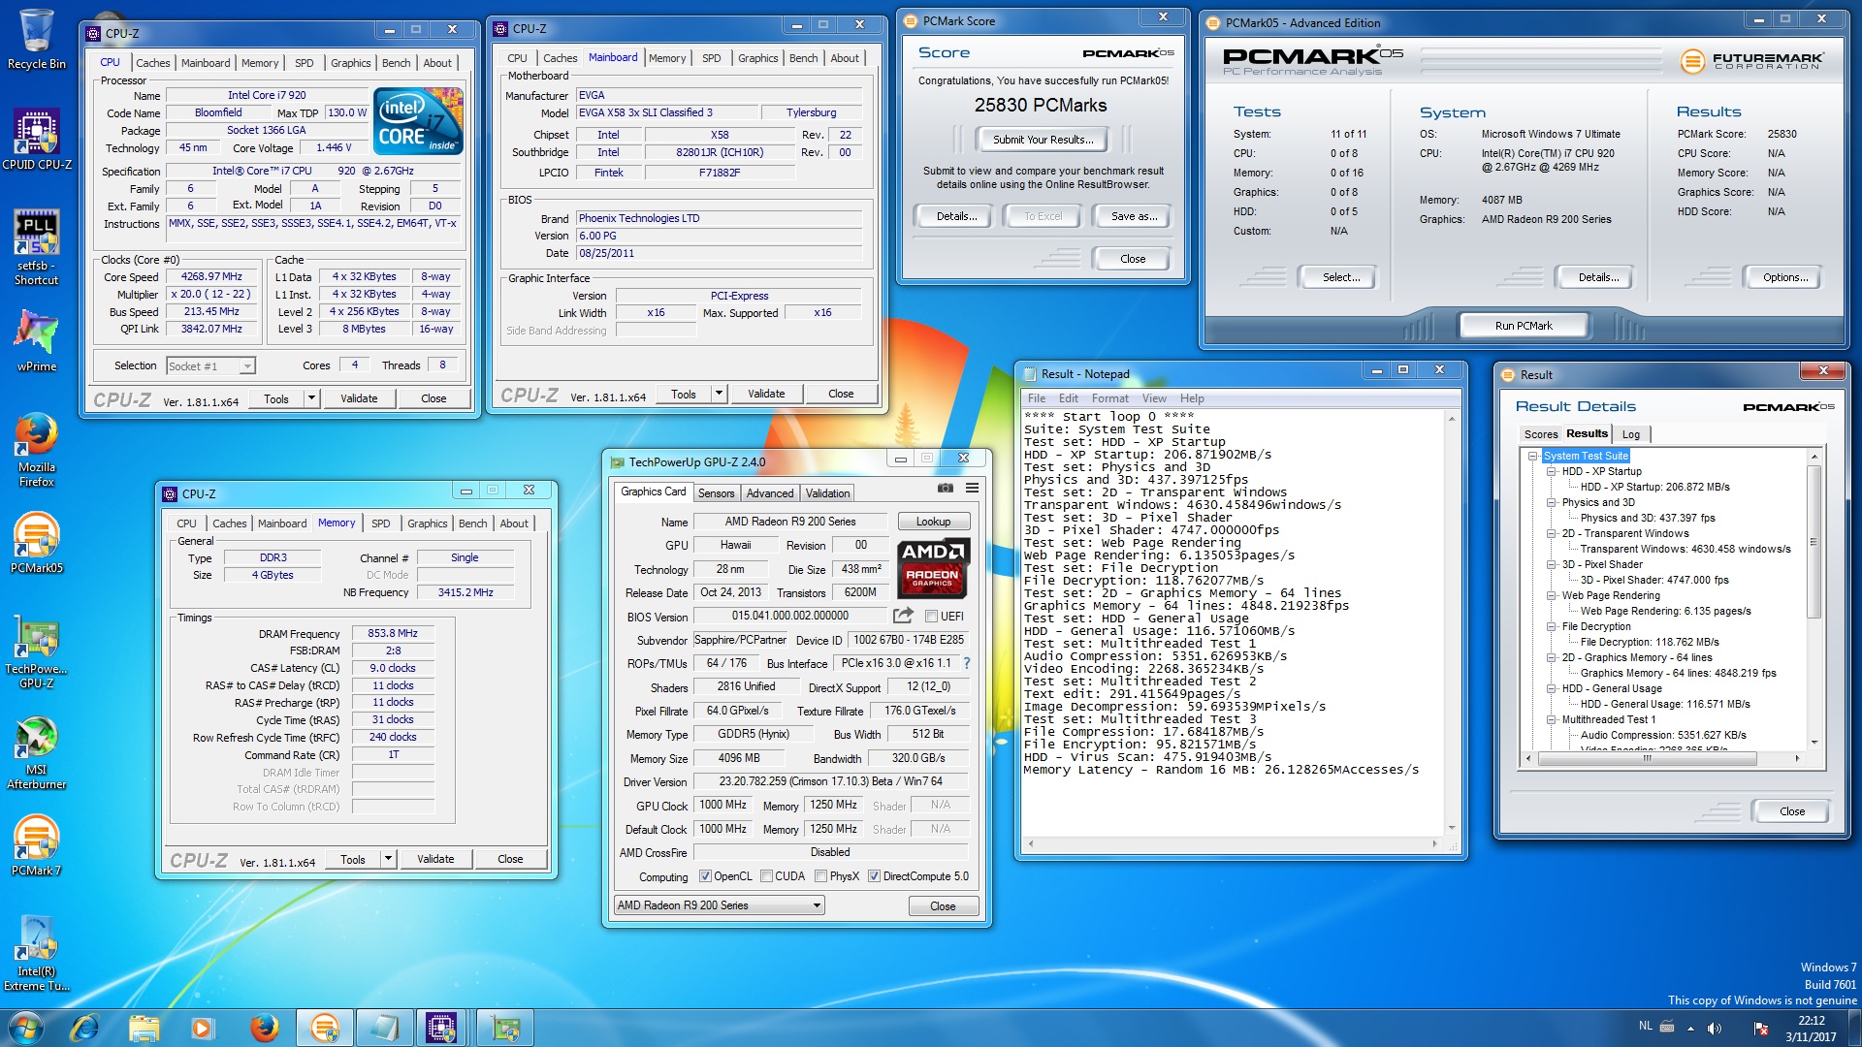Collapse the System Test Suite tree node
1862x1047 pixels.
click(x=1533, y=456)
